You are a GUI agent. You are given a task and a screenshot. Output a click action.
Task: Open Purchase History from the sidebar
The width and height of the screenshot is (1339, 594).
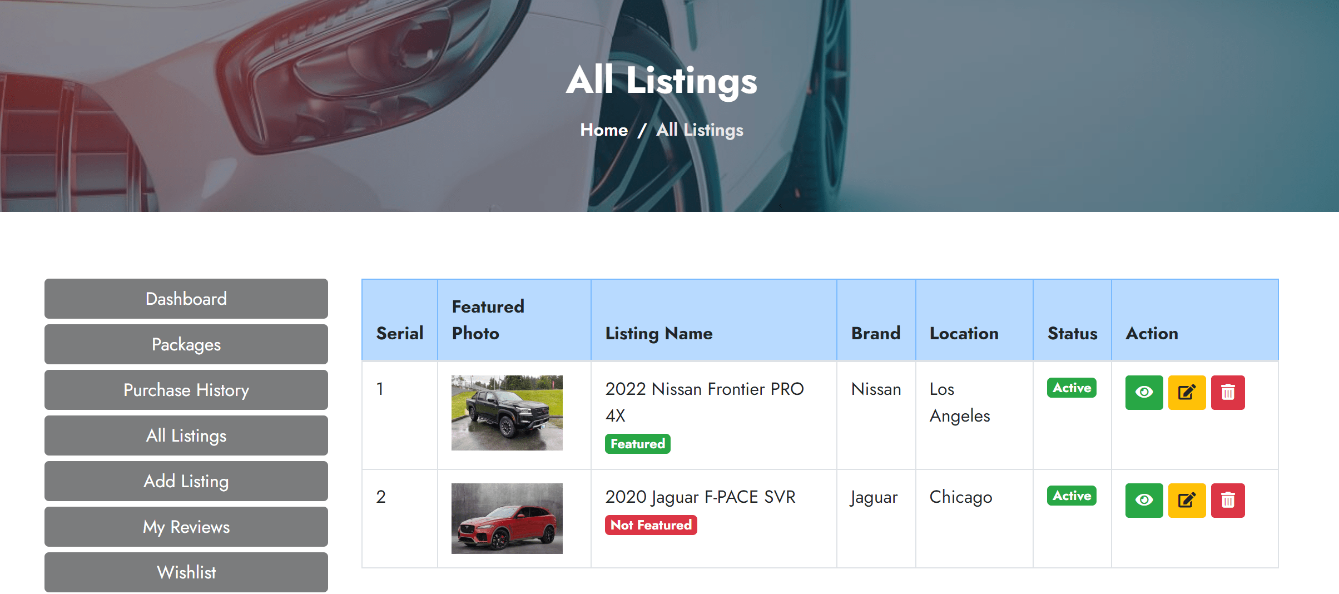click(x=186, y=390)
